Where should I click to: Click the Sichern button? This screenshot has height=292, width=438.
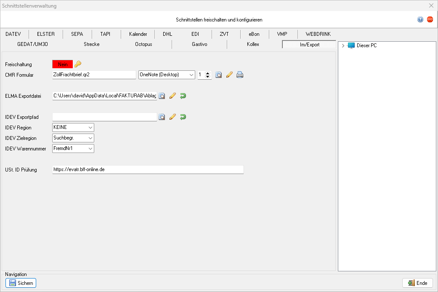21,283
